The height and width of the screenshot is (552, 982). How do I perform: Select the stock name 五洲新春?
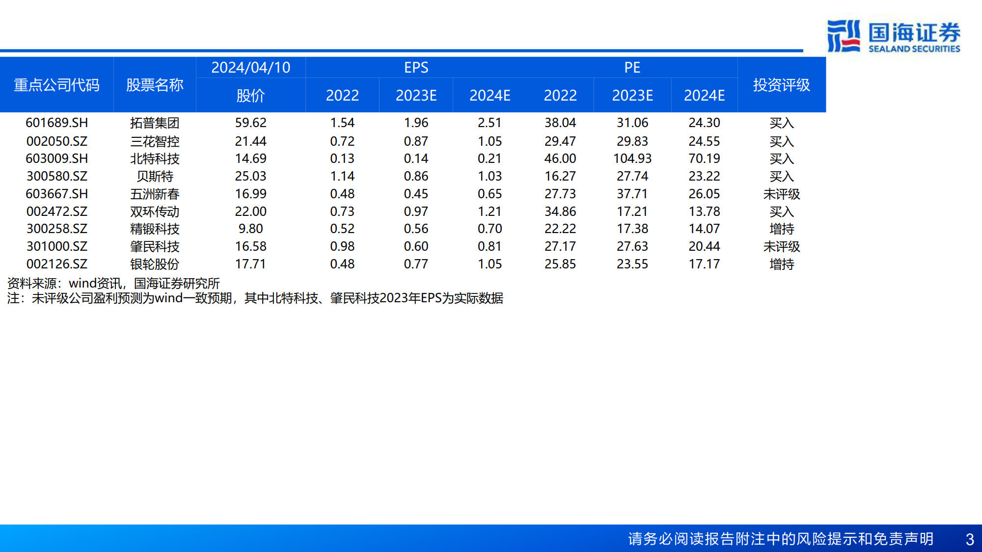pyautogui.click(x=155, y=194)
